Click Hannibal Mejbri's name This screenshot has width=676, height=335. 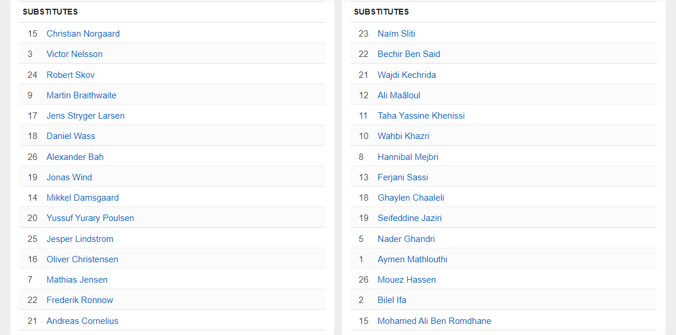[x=408, y=157]
